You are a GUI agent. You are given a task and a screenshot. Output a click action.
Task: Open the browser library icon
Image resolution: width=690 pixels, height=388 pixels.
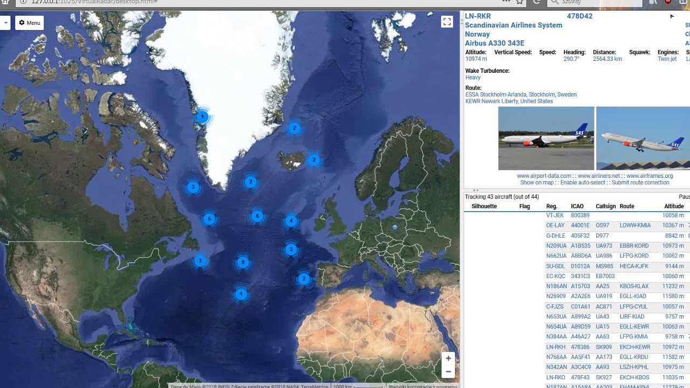point(653,2)
